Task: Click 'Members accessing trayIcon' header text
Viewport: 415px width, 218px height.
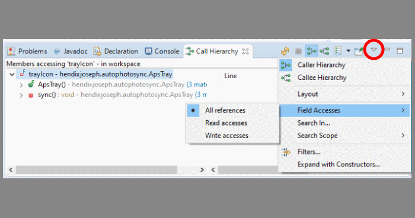Action: (x=74, y=64)
